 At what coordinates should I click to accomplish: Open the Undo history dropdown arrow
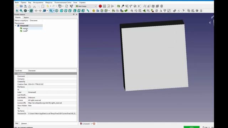(x=51, y=6)
